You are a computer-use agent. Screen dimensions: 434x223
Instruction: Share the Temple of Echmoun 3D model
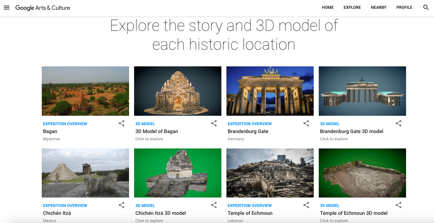[399, 205]
